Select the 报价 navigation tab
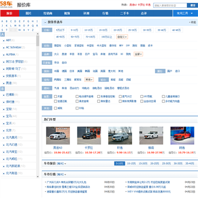The image size is (198, 198). (x=9, y=13)
